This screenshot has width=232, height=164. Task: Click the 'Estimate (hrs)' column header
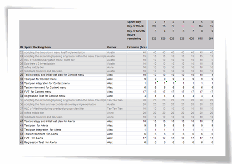(137, 47)
